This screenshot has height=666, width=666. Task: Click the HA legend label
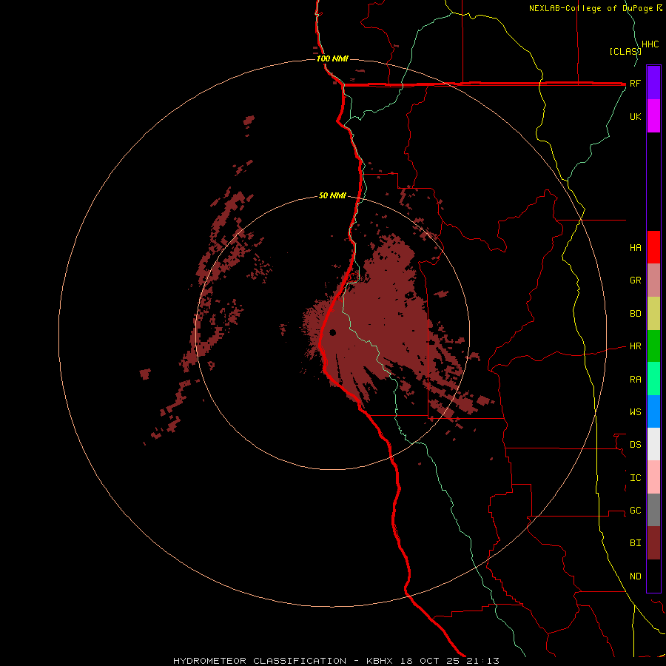pos(635,247)
